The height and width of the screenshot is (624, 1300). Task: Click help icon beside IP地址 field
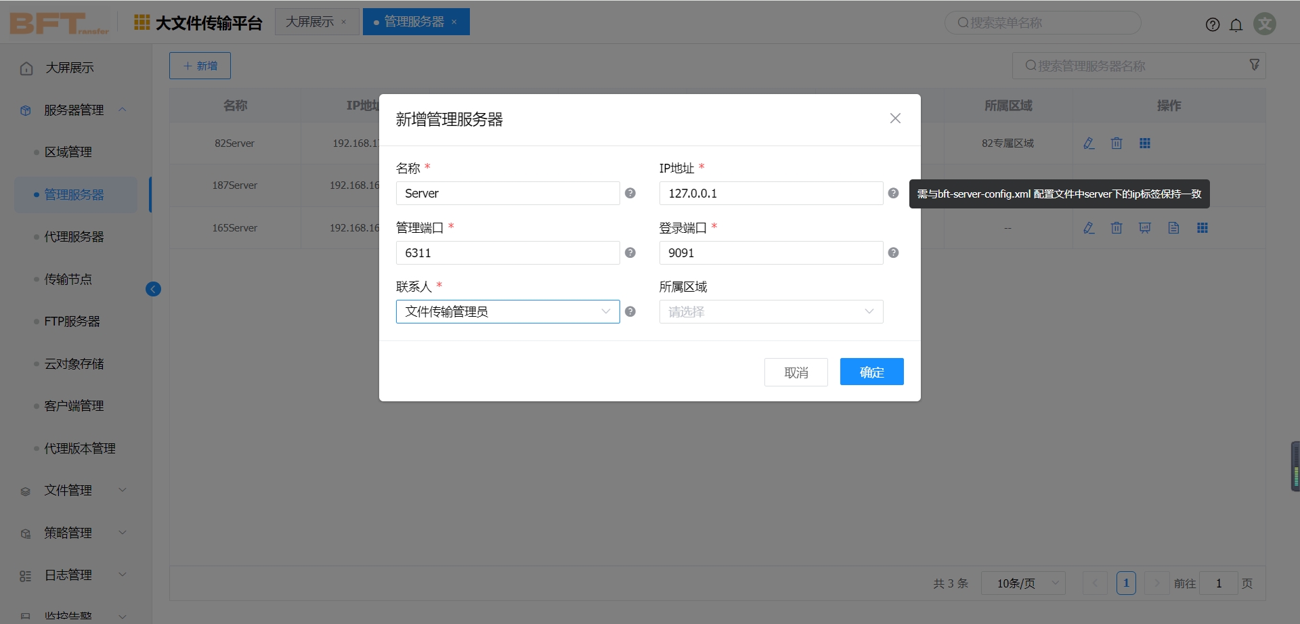(x=893, y=194)
